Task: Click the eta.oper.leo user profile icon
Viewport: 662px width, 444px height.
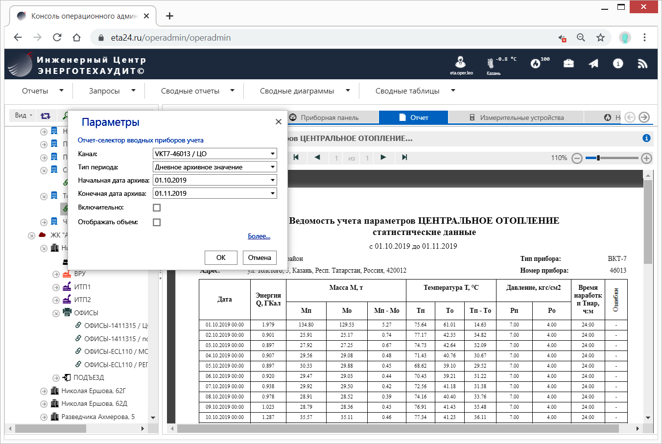Action: 461,62
